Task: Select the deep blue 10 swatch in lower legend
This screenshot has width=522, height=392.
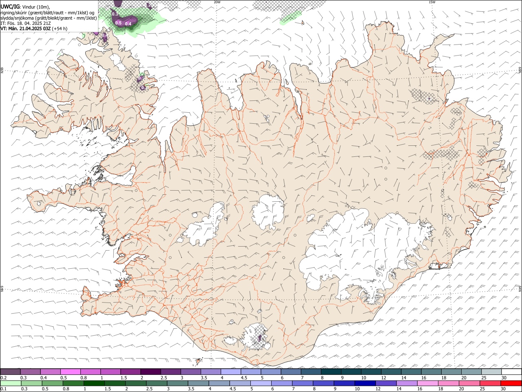Action: (x=365, y=383)
